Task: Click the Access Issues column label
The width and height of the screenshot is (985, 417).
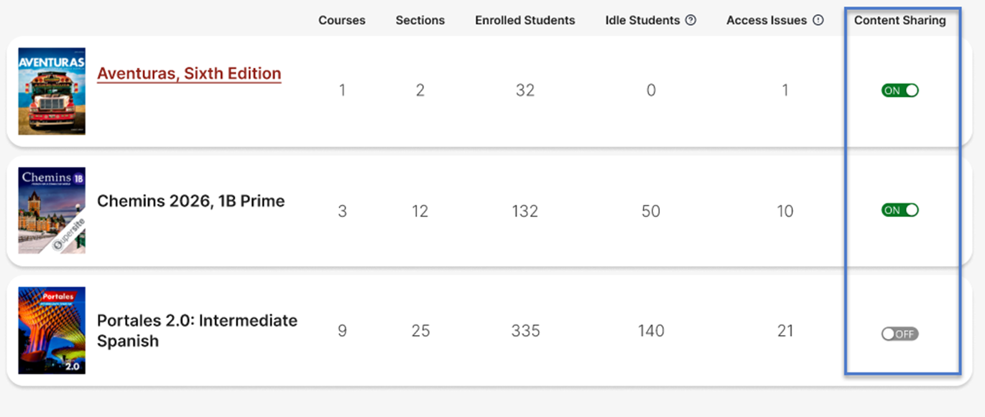Action: [x=767, y=20]
